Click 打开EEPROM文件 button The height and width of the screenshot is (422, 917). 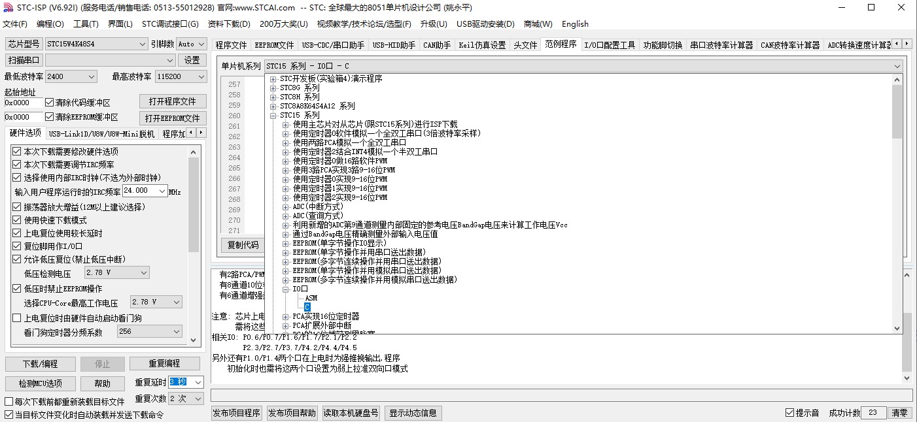[x=173, y=118]
